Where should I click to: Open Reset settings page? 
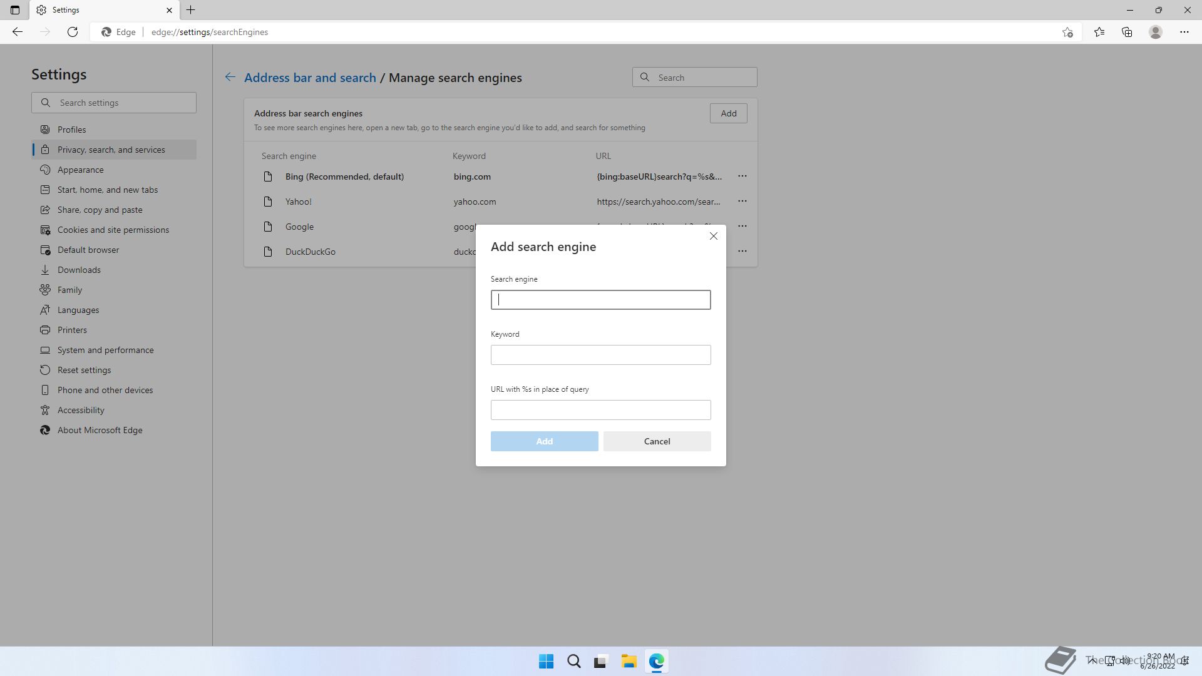114,370
